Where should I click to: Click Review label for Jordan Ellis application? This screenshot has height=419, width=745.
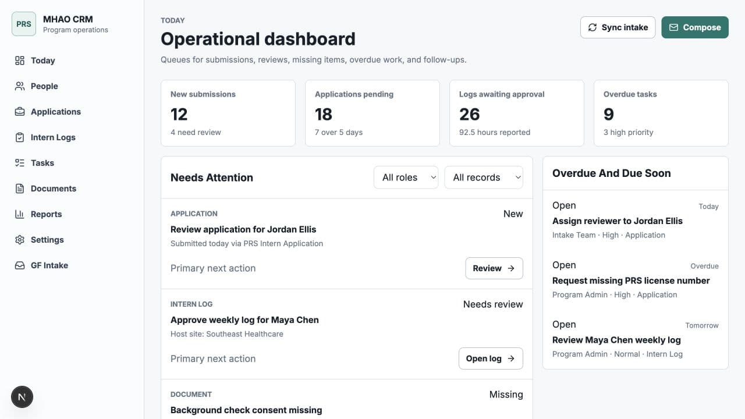coord(487,268)
